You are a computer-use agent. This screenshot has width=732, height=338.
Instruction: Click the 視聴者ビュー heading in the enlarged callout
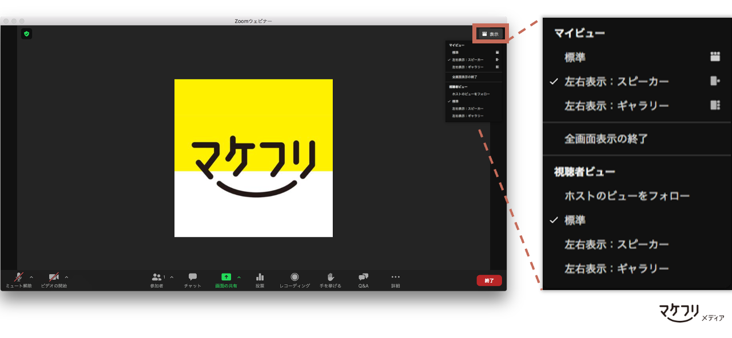(584, 171)
